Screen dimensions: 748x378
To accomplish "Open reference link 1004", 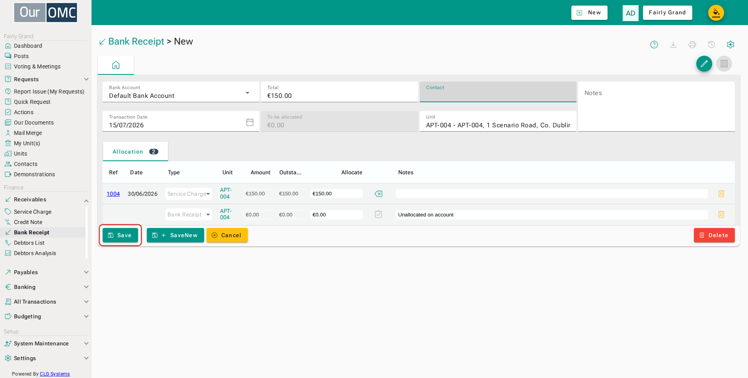I will pyautogui.click(x=113, y=194).
